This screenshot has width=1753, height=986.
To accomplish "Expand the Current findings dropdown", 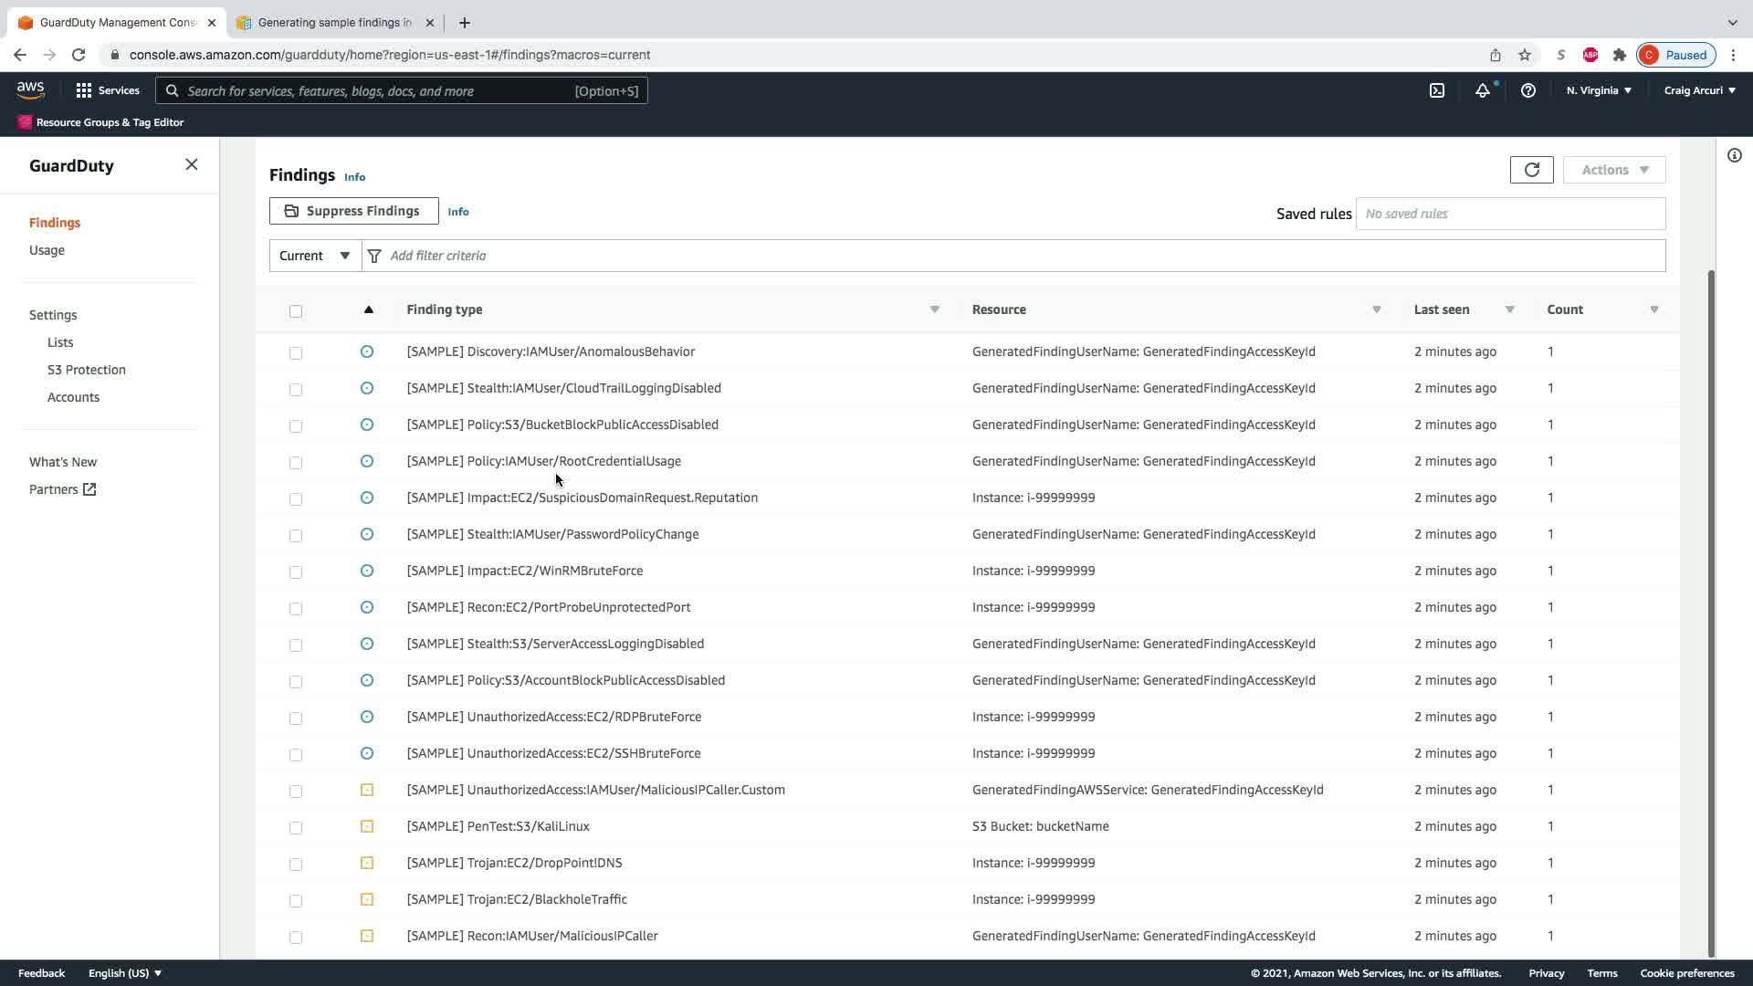I will [x=315, y=256].
